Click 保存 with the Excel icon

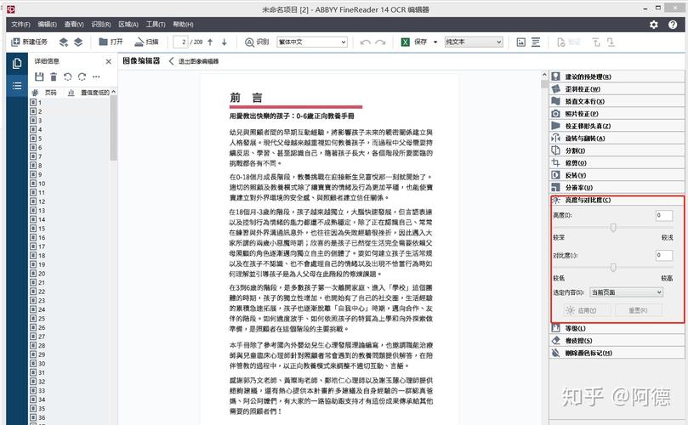click(x=414, y=42)
